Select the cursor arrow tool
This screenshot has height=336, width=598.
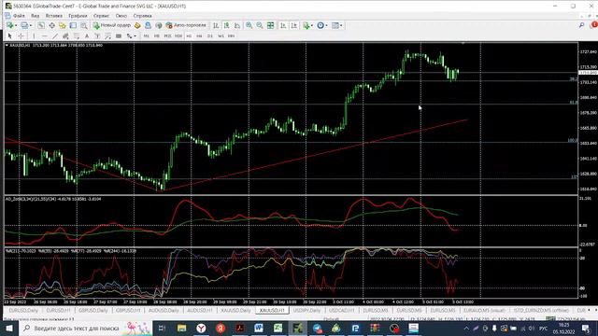10,35
